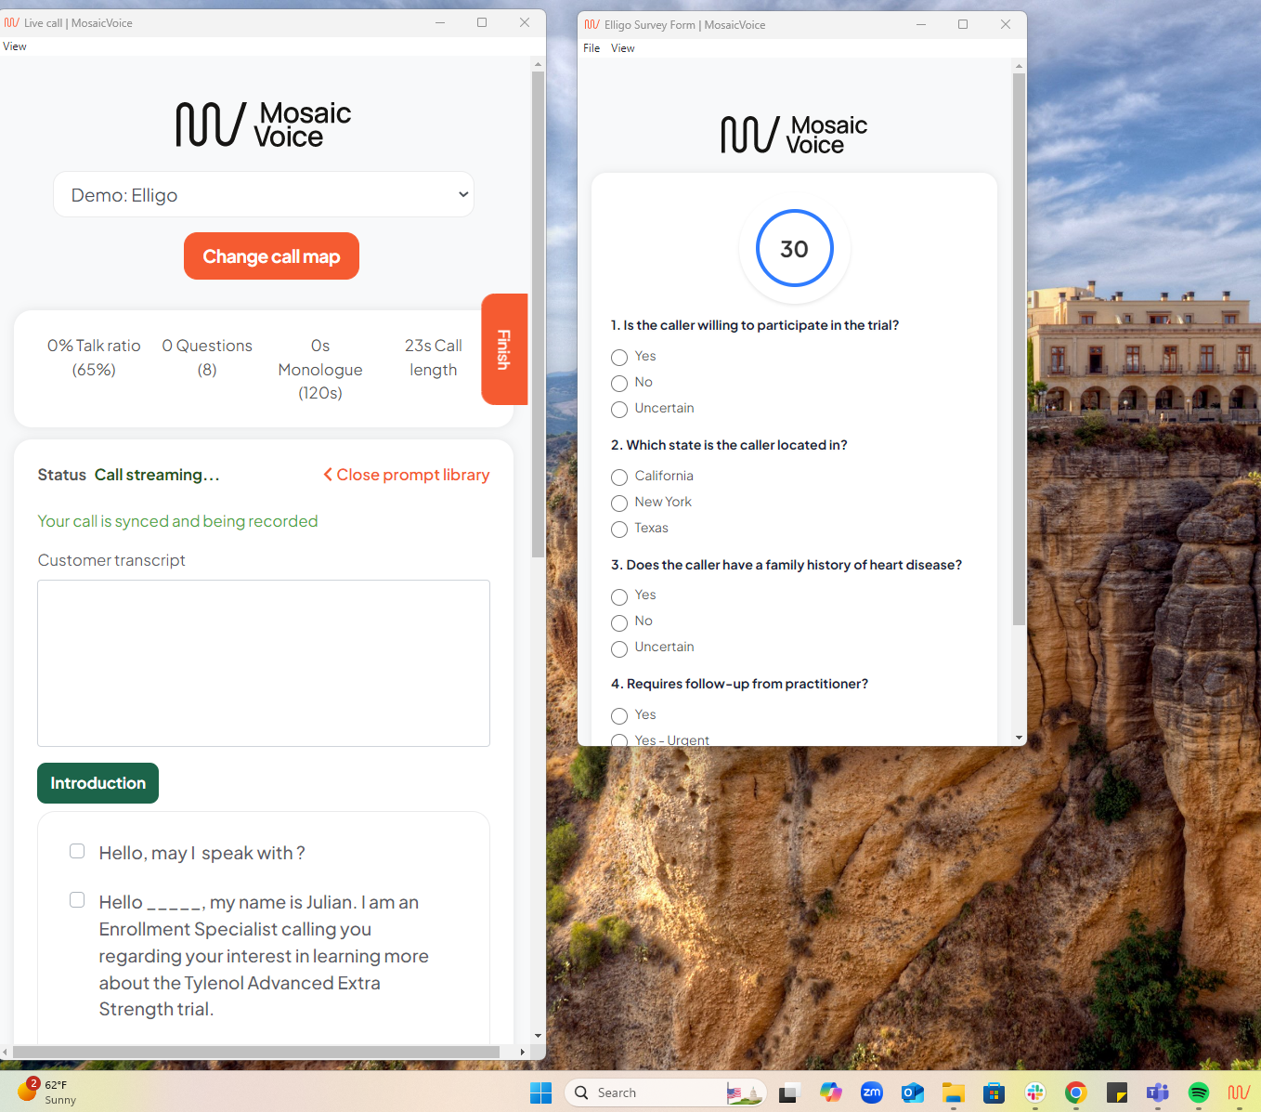Select No for willing to participate question
Screen dimensions: 1261x1112
click(x=619, y=384)
